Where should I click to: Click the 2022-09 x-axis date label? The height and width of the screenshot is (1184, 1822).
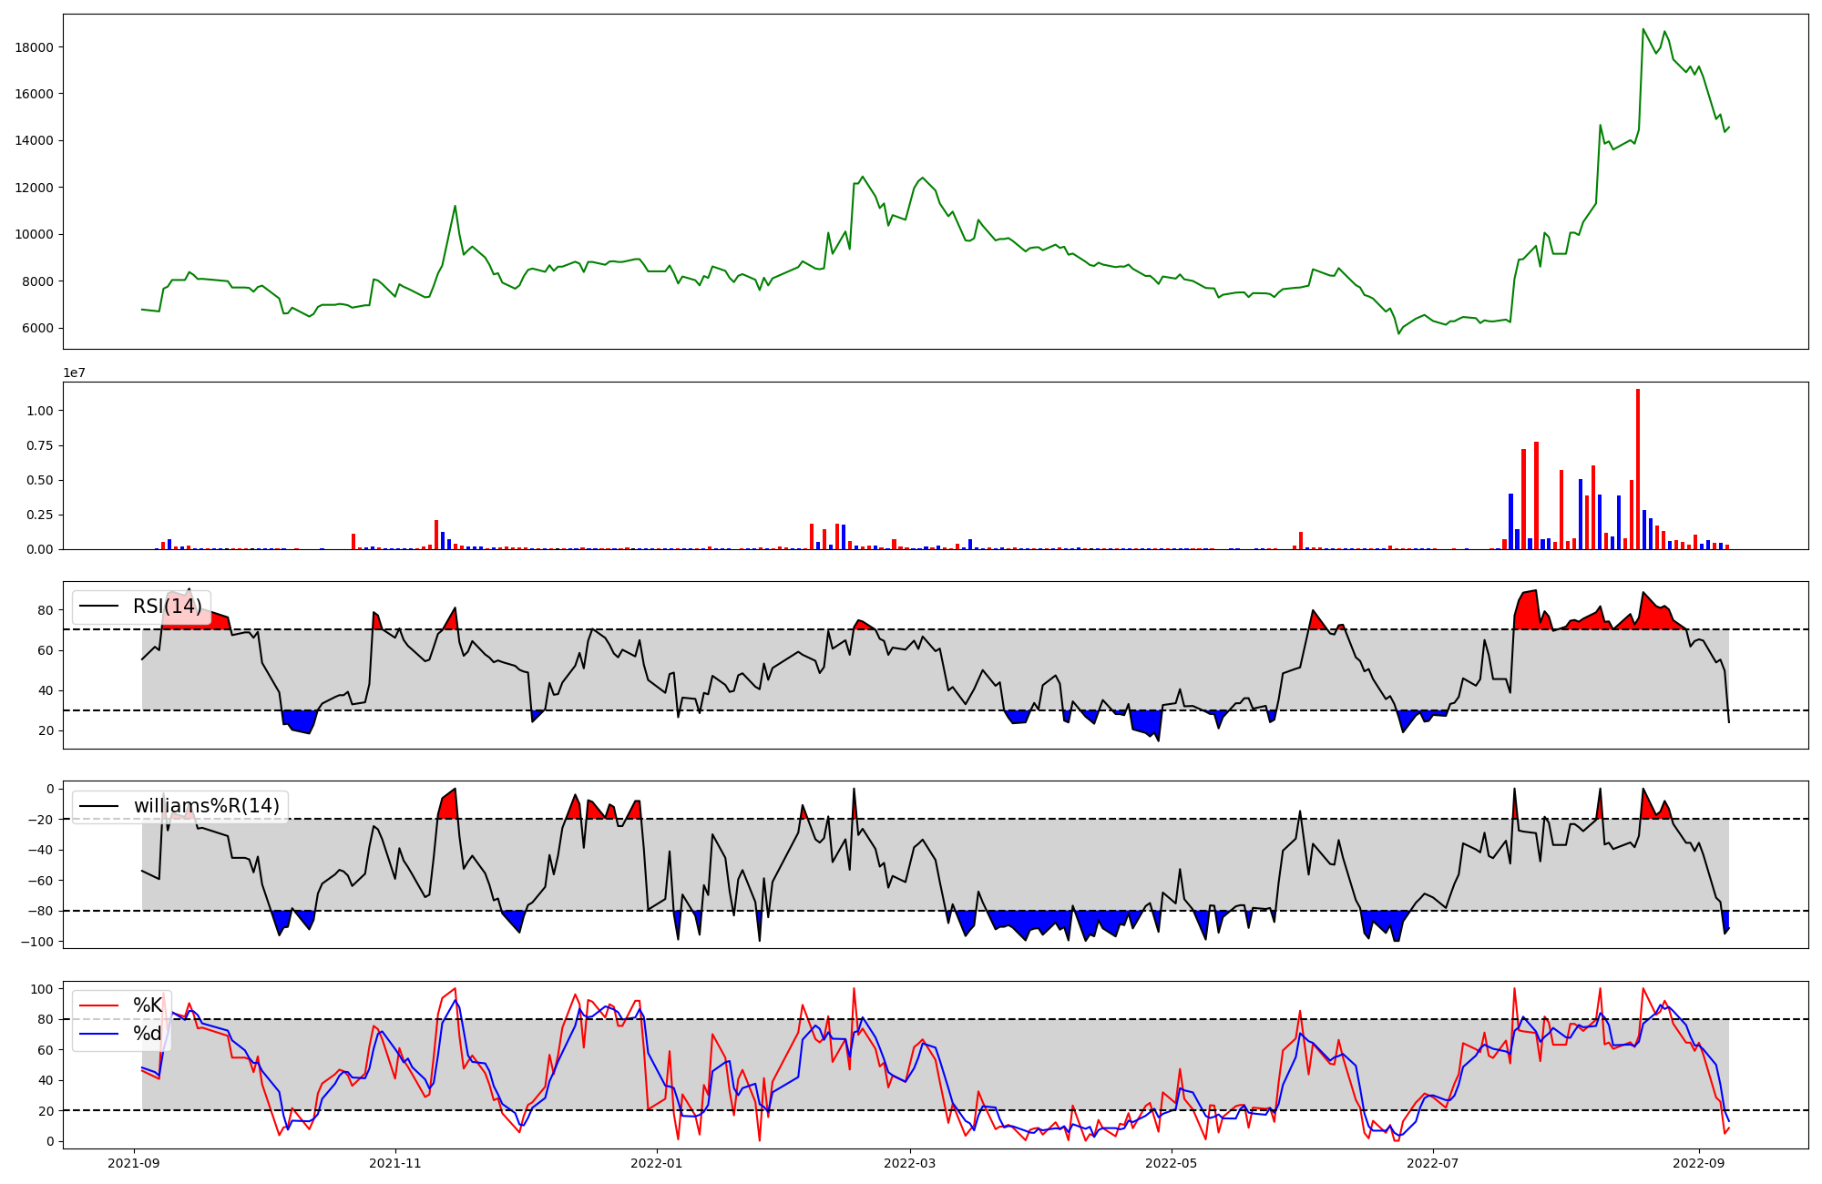(x=1698, y=1163)
